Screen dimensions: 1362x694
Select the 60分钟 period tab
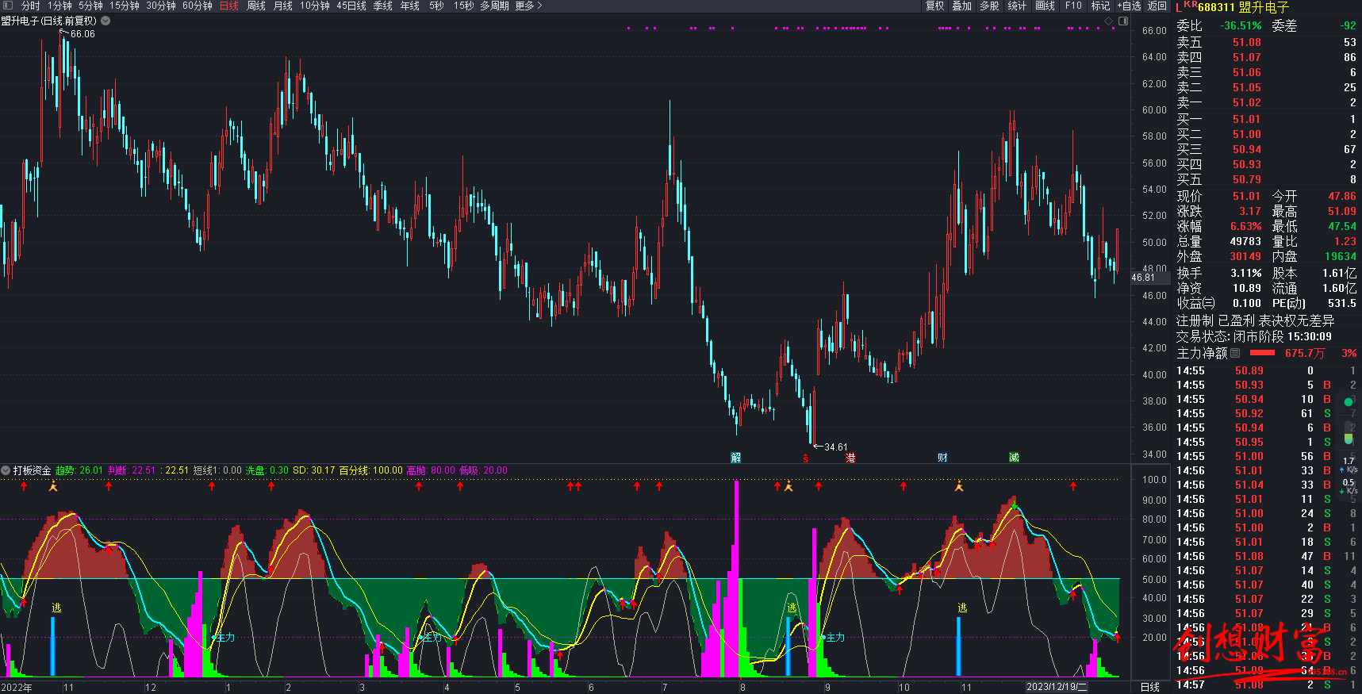(198, 6)
